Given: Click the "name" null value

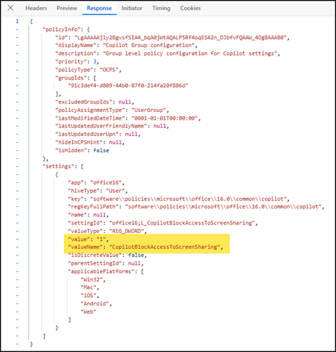Looking at the screenshot, I should point(99,215).
